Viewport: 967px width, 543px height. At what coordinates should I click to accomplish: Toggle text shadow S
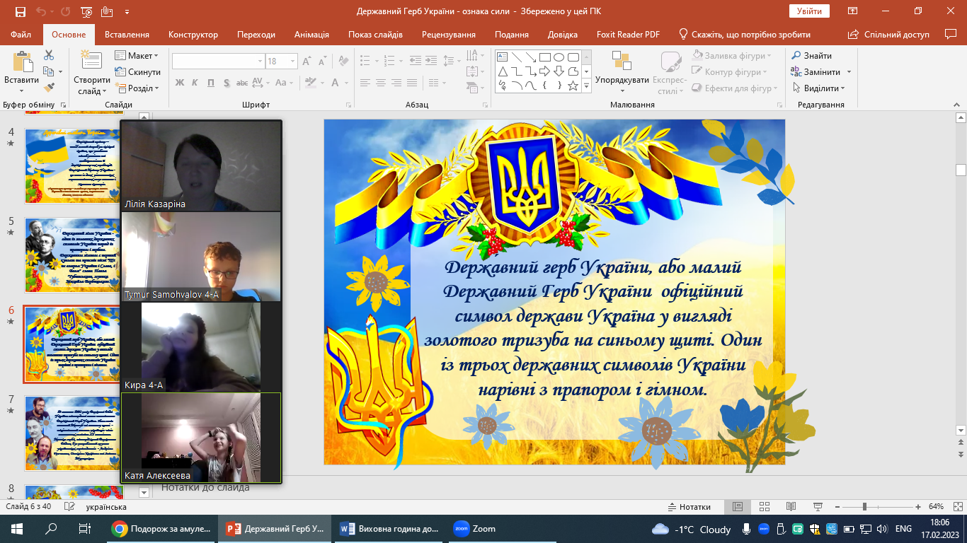tap(226, 83)
